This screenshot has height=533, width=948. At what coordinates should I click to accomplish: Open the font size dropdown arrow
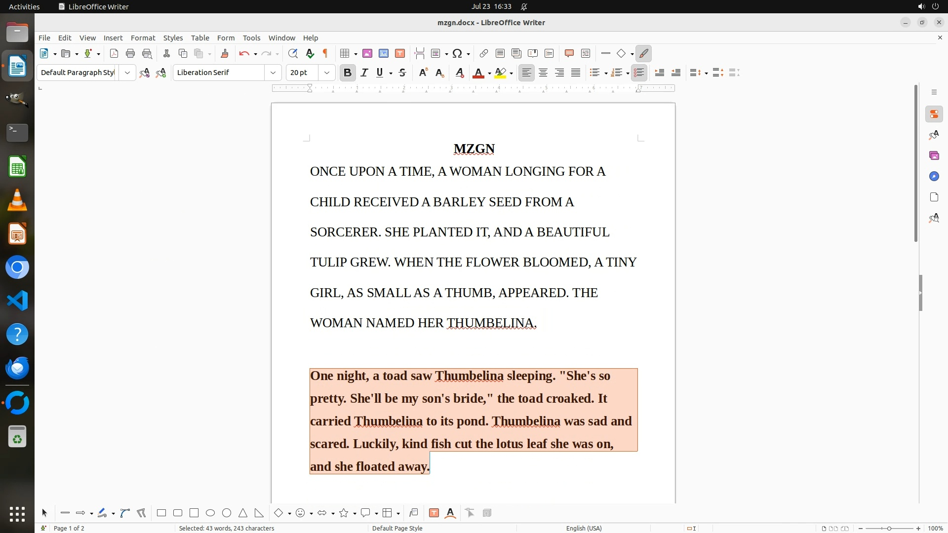[326, 73]
